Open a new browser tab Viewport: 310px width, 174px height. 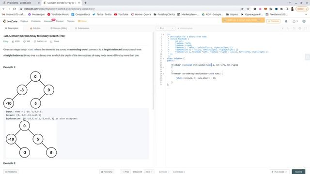pos(85,3)
